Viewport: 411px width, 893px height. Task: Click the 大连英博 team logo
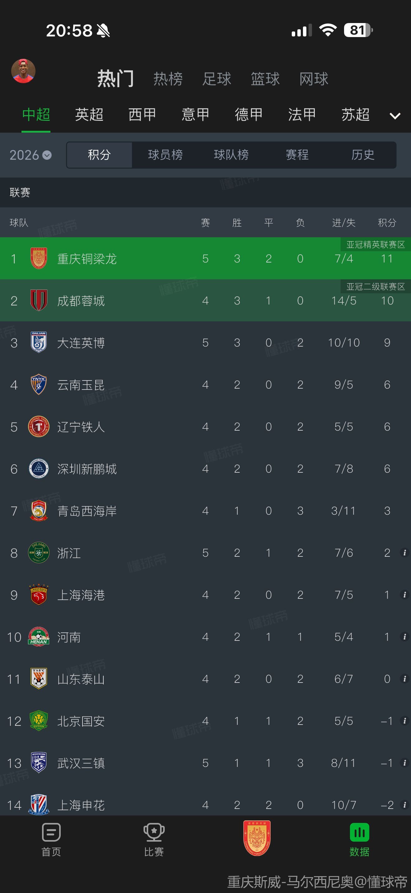click(39, 342)
